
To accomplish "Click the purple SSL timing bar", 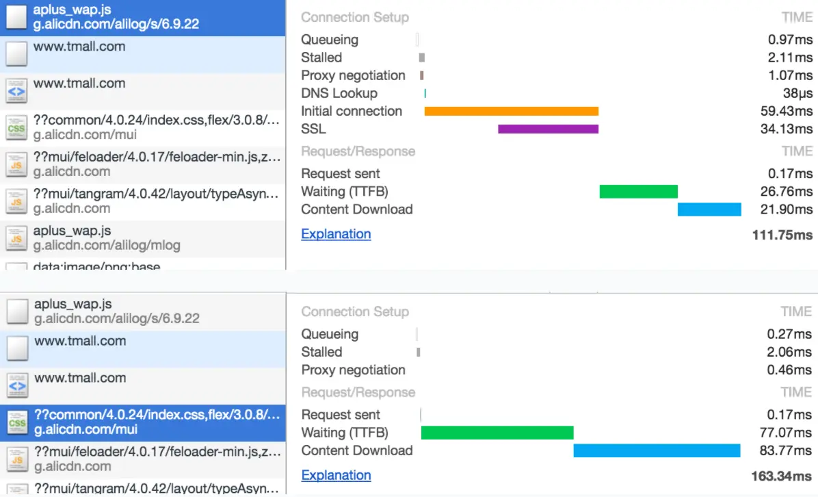I will pos(548,129).
